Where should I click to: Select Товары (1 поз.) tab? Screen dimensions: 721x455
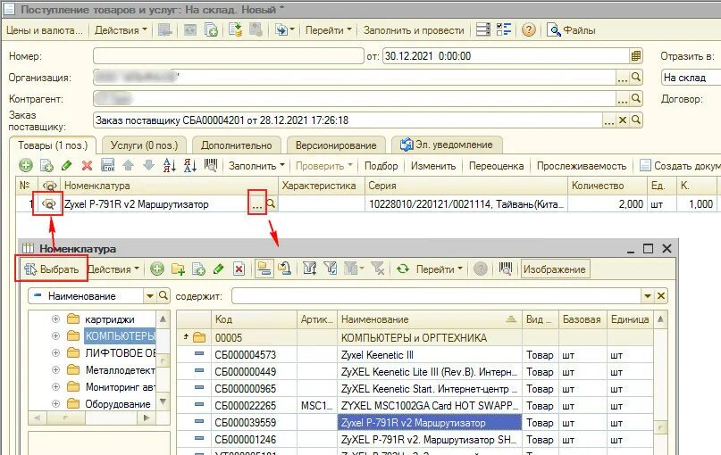pos(53,145)
